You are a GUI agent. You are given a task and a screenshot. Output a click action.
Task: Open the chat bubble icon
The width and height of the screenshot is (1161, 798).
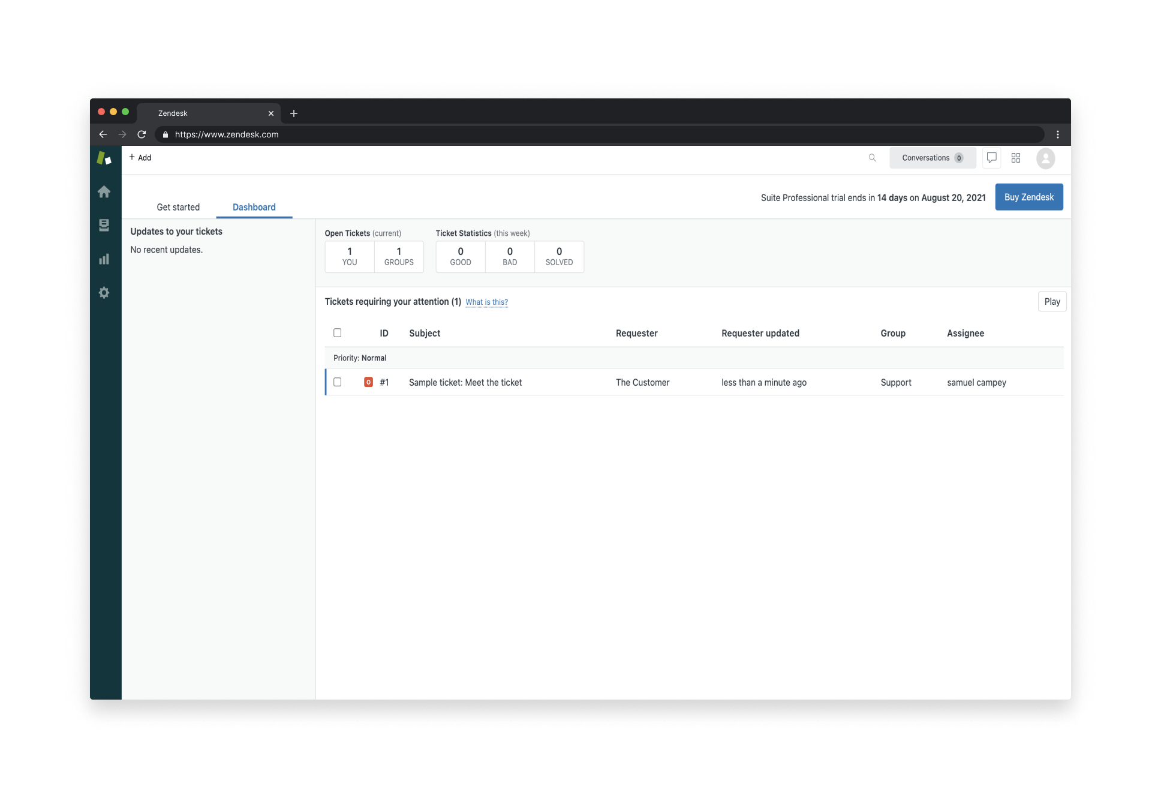[x=991, y=158]
